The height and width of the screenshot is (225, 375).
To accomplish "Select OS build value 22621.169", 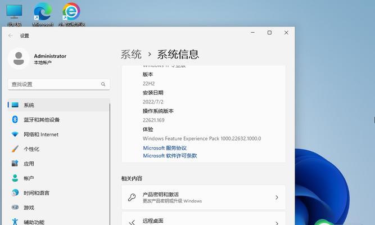I will point(153,120).
